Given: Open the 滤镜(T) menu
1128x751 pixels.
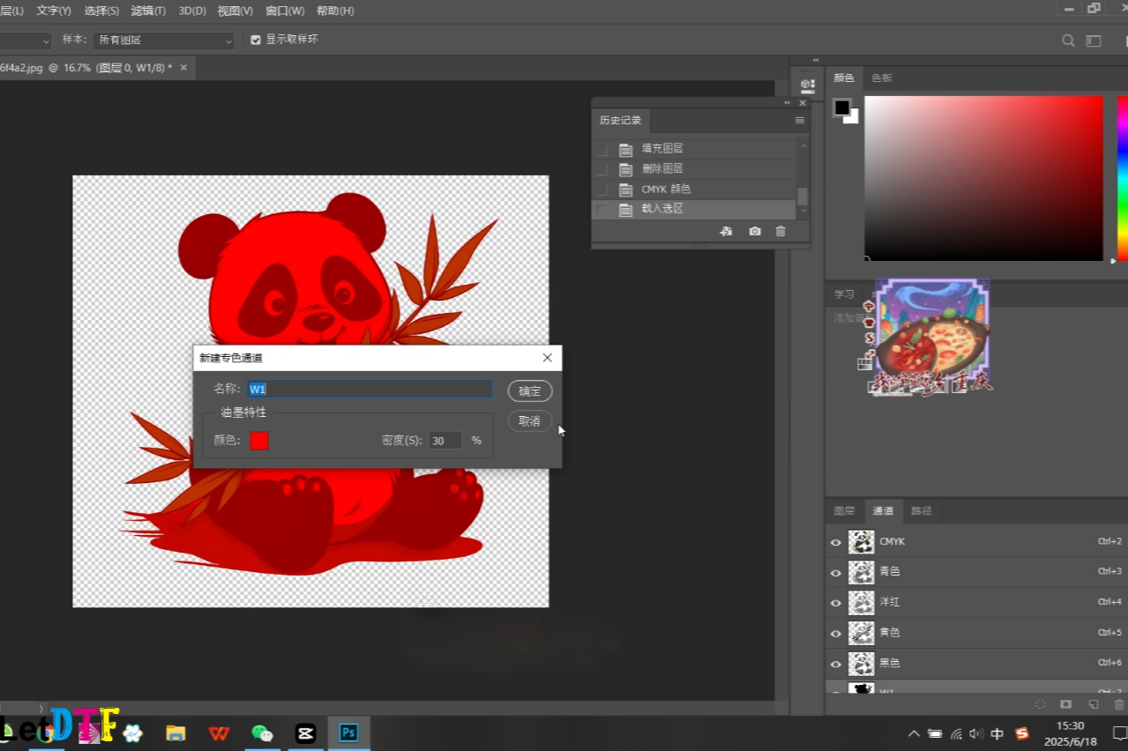Looking at the screenshot, I should click(x=147, y=11).
